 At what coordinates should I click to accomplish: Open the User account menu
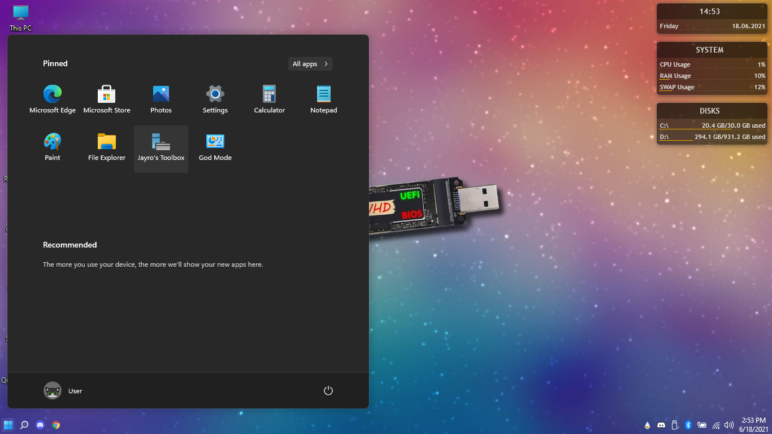point(63,390)
